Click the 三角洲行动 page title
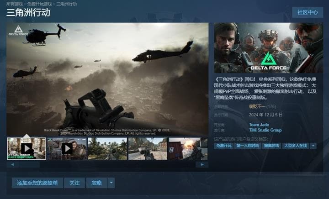The height and width of the screenshot is (199, 329). (28, 13)
